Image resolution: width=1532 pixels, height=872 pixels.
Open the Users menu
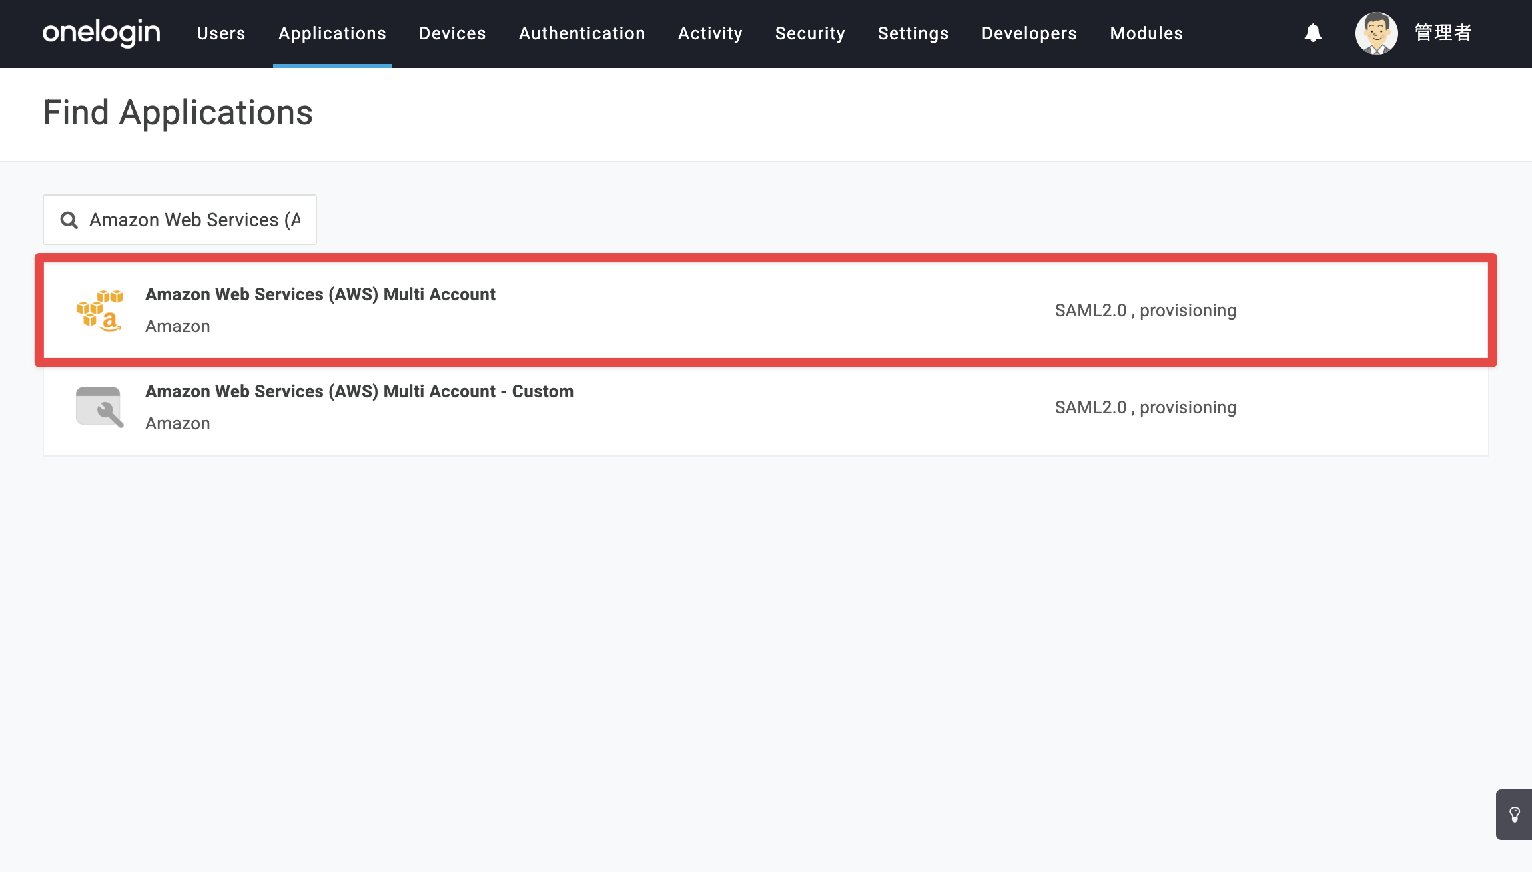[221, 33]
